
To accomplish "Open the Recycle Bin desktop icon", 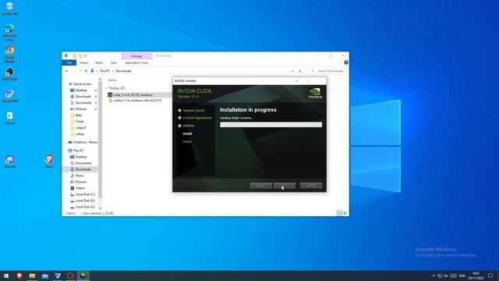I will tap(9, 9).
